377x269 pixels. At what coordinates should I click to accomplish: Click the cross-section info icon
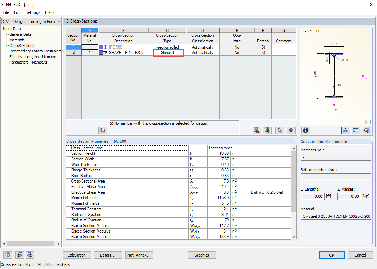[305, 130]
